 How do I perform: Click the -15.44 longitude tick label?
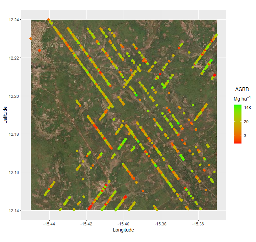49,223
